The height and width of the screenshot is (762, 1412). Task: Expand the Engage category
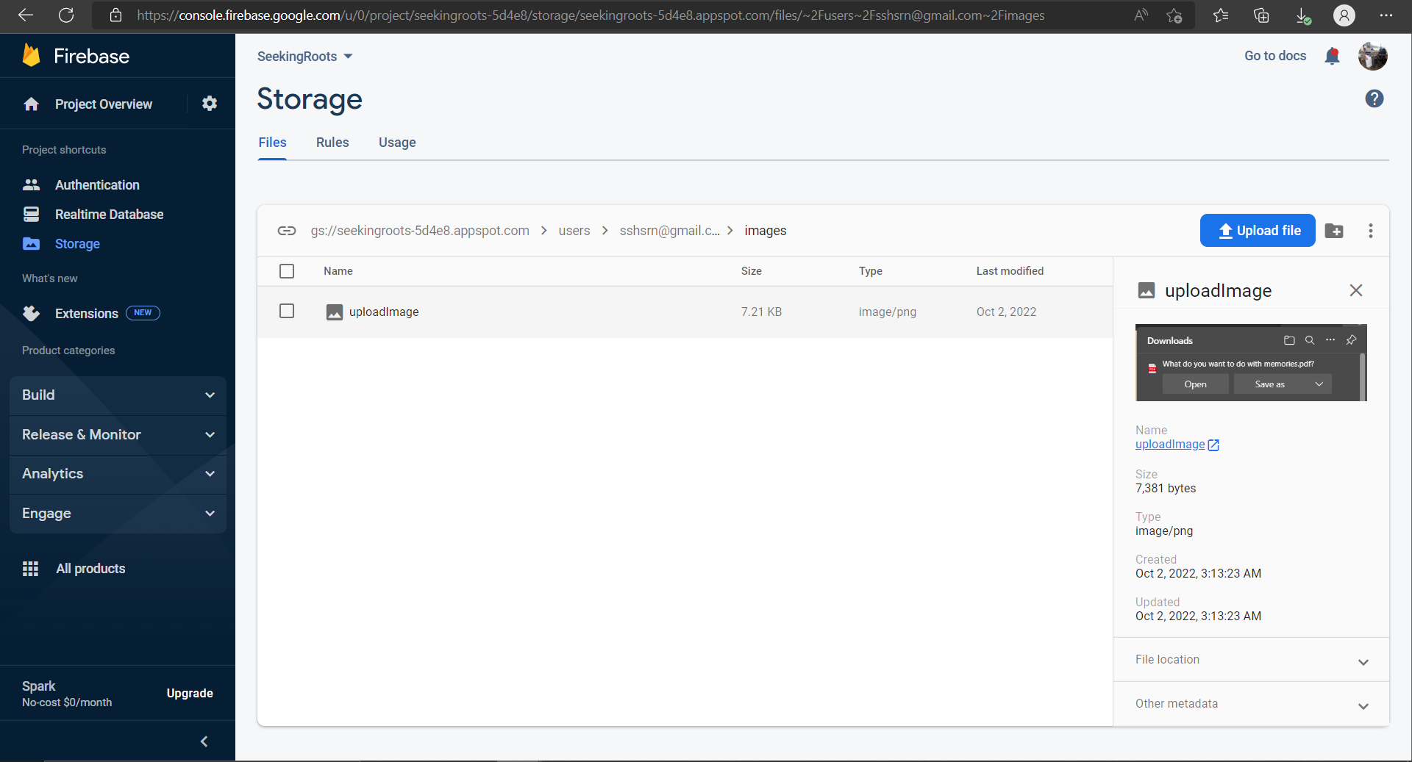(118, 514)
